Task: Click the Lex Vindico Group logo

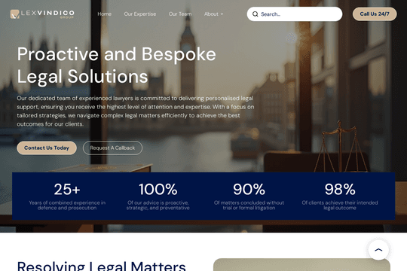Action: point(42,14)
